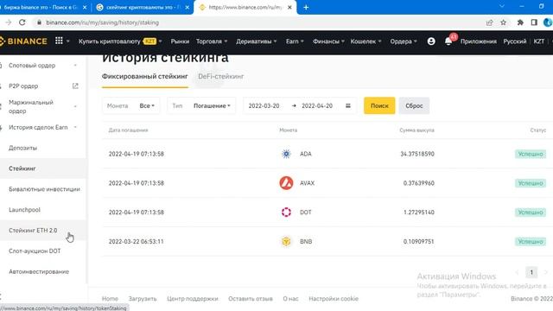Close the Binance staking history tab
The width and height of the screenshot is (553, 311).
[289, 7]
